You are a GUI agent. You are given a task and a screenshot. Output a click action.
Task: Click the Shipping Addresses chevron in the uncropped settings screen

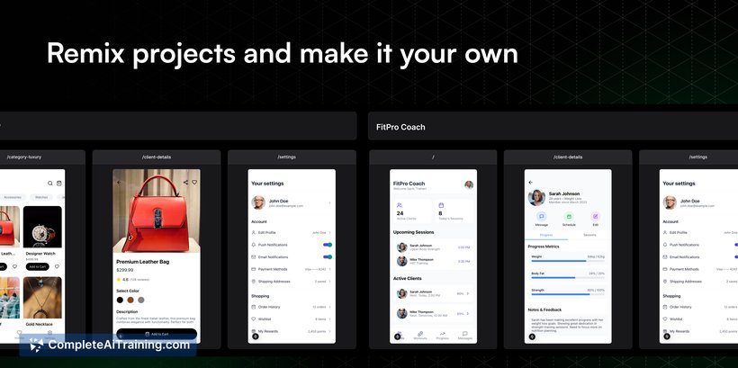(329, 282)
